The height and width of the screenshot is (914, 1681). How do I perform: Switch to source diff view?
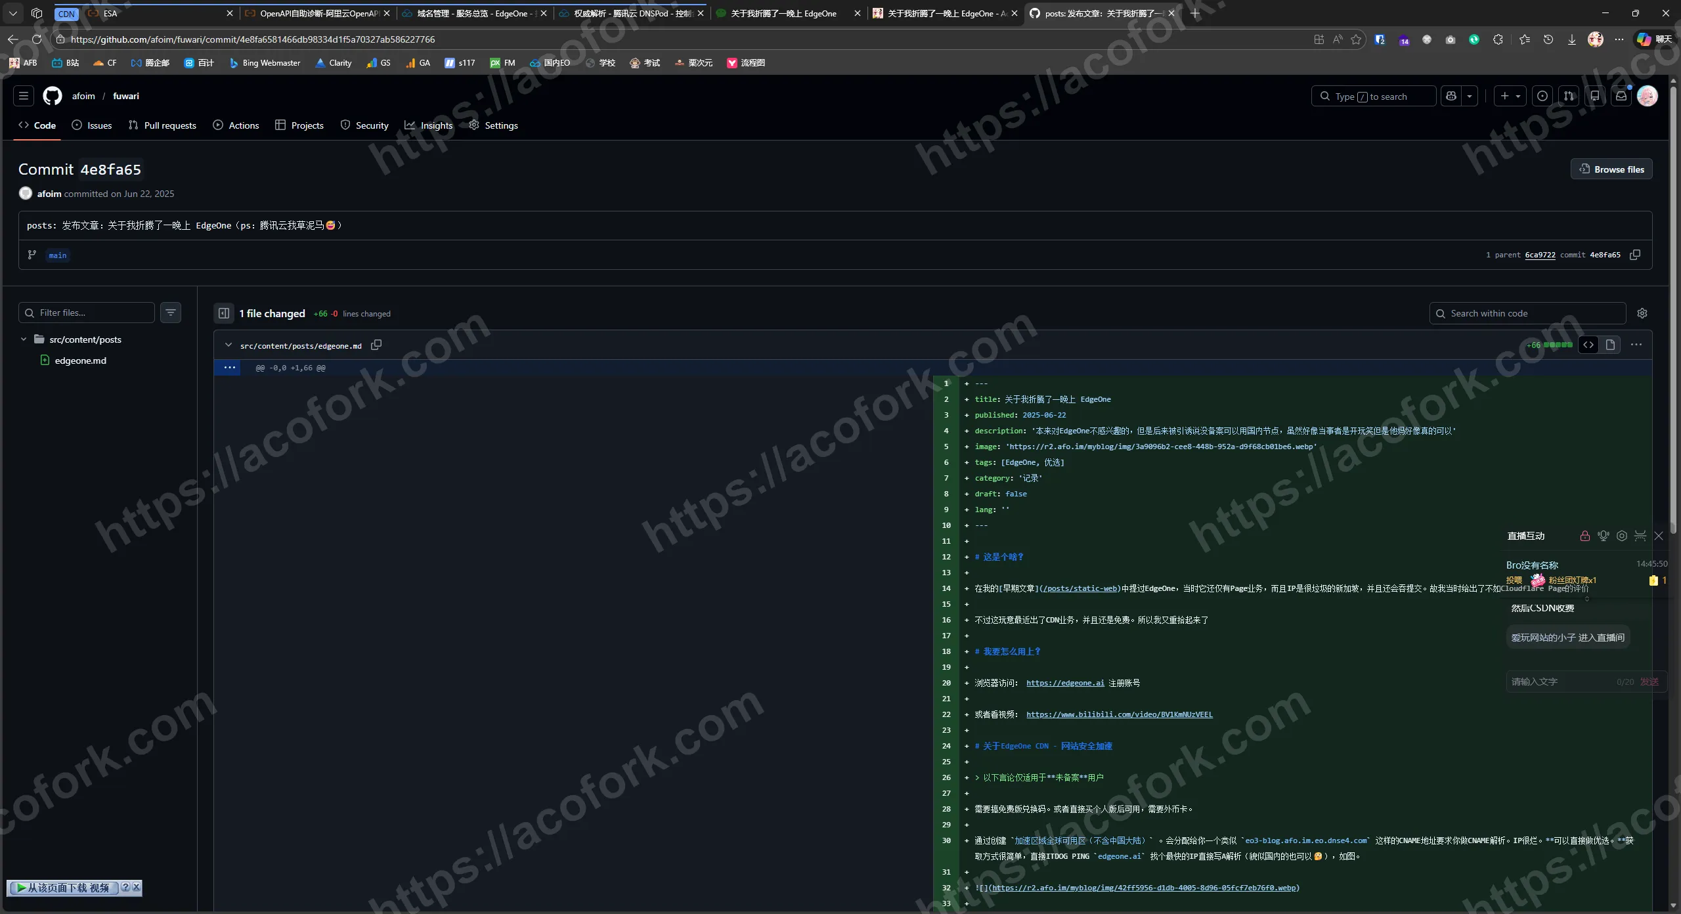[1588, 345]
